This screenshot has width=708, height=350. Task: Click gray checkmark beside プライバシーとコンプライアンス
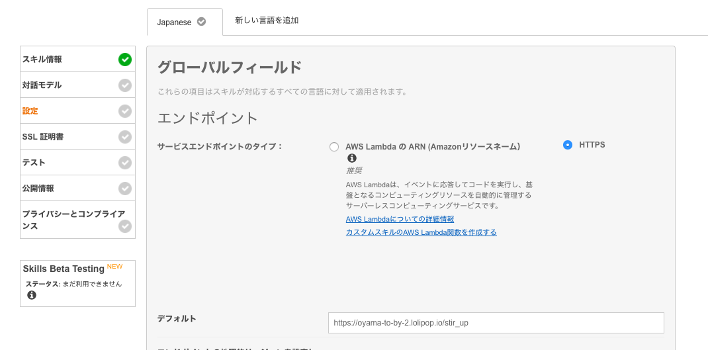[125, 226]
